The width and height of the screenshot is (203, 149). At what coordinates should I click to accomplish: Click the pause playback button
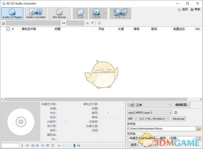click(53, 146)
